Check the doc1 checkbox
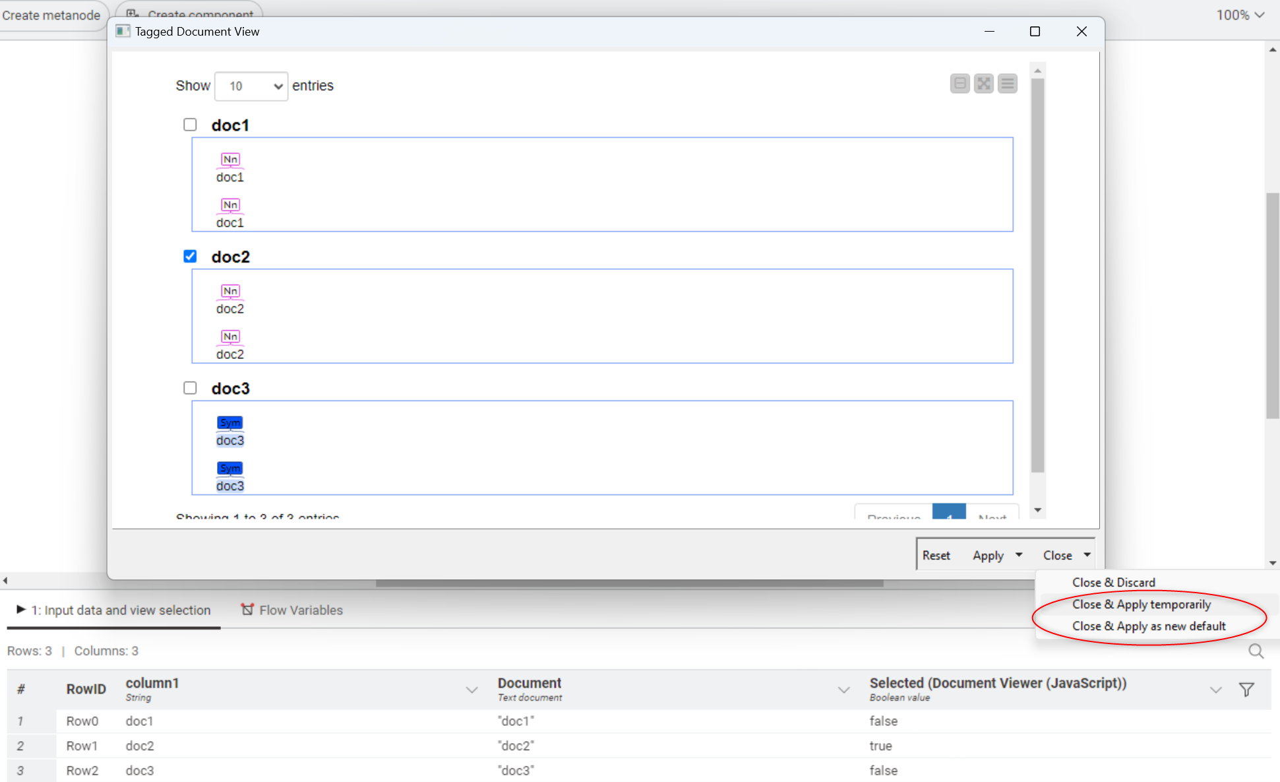The image size is (1280, 782). point(190,125)
